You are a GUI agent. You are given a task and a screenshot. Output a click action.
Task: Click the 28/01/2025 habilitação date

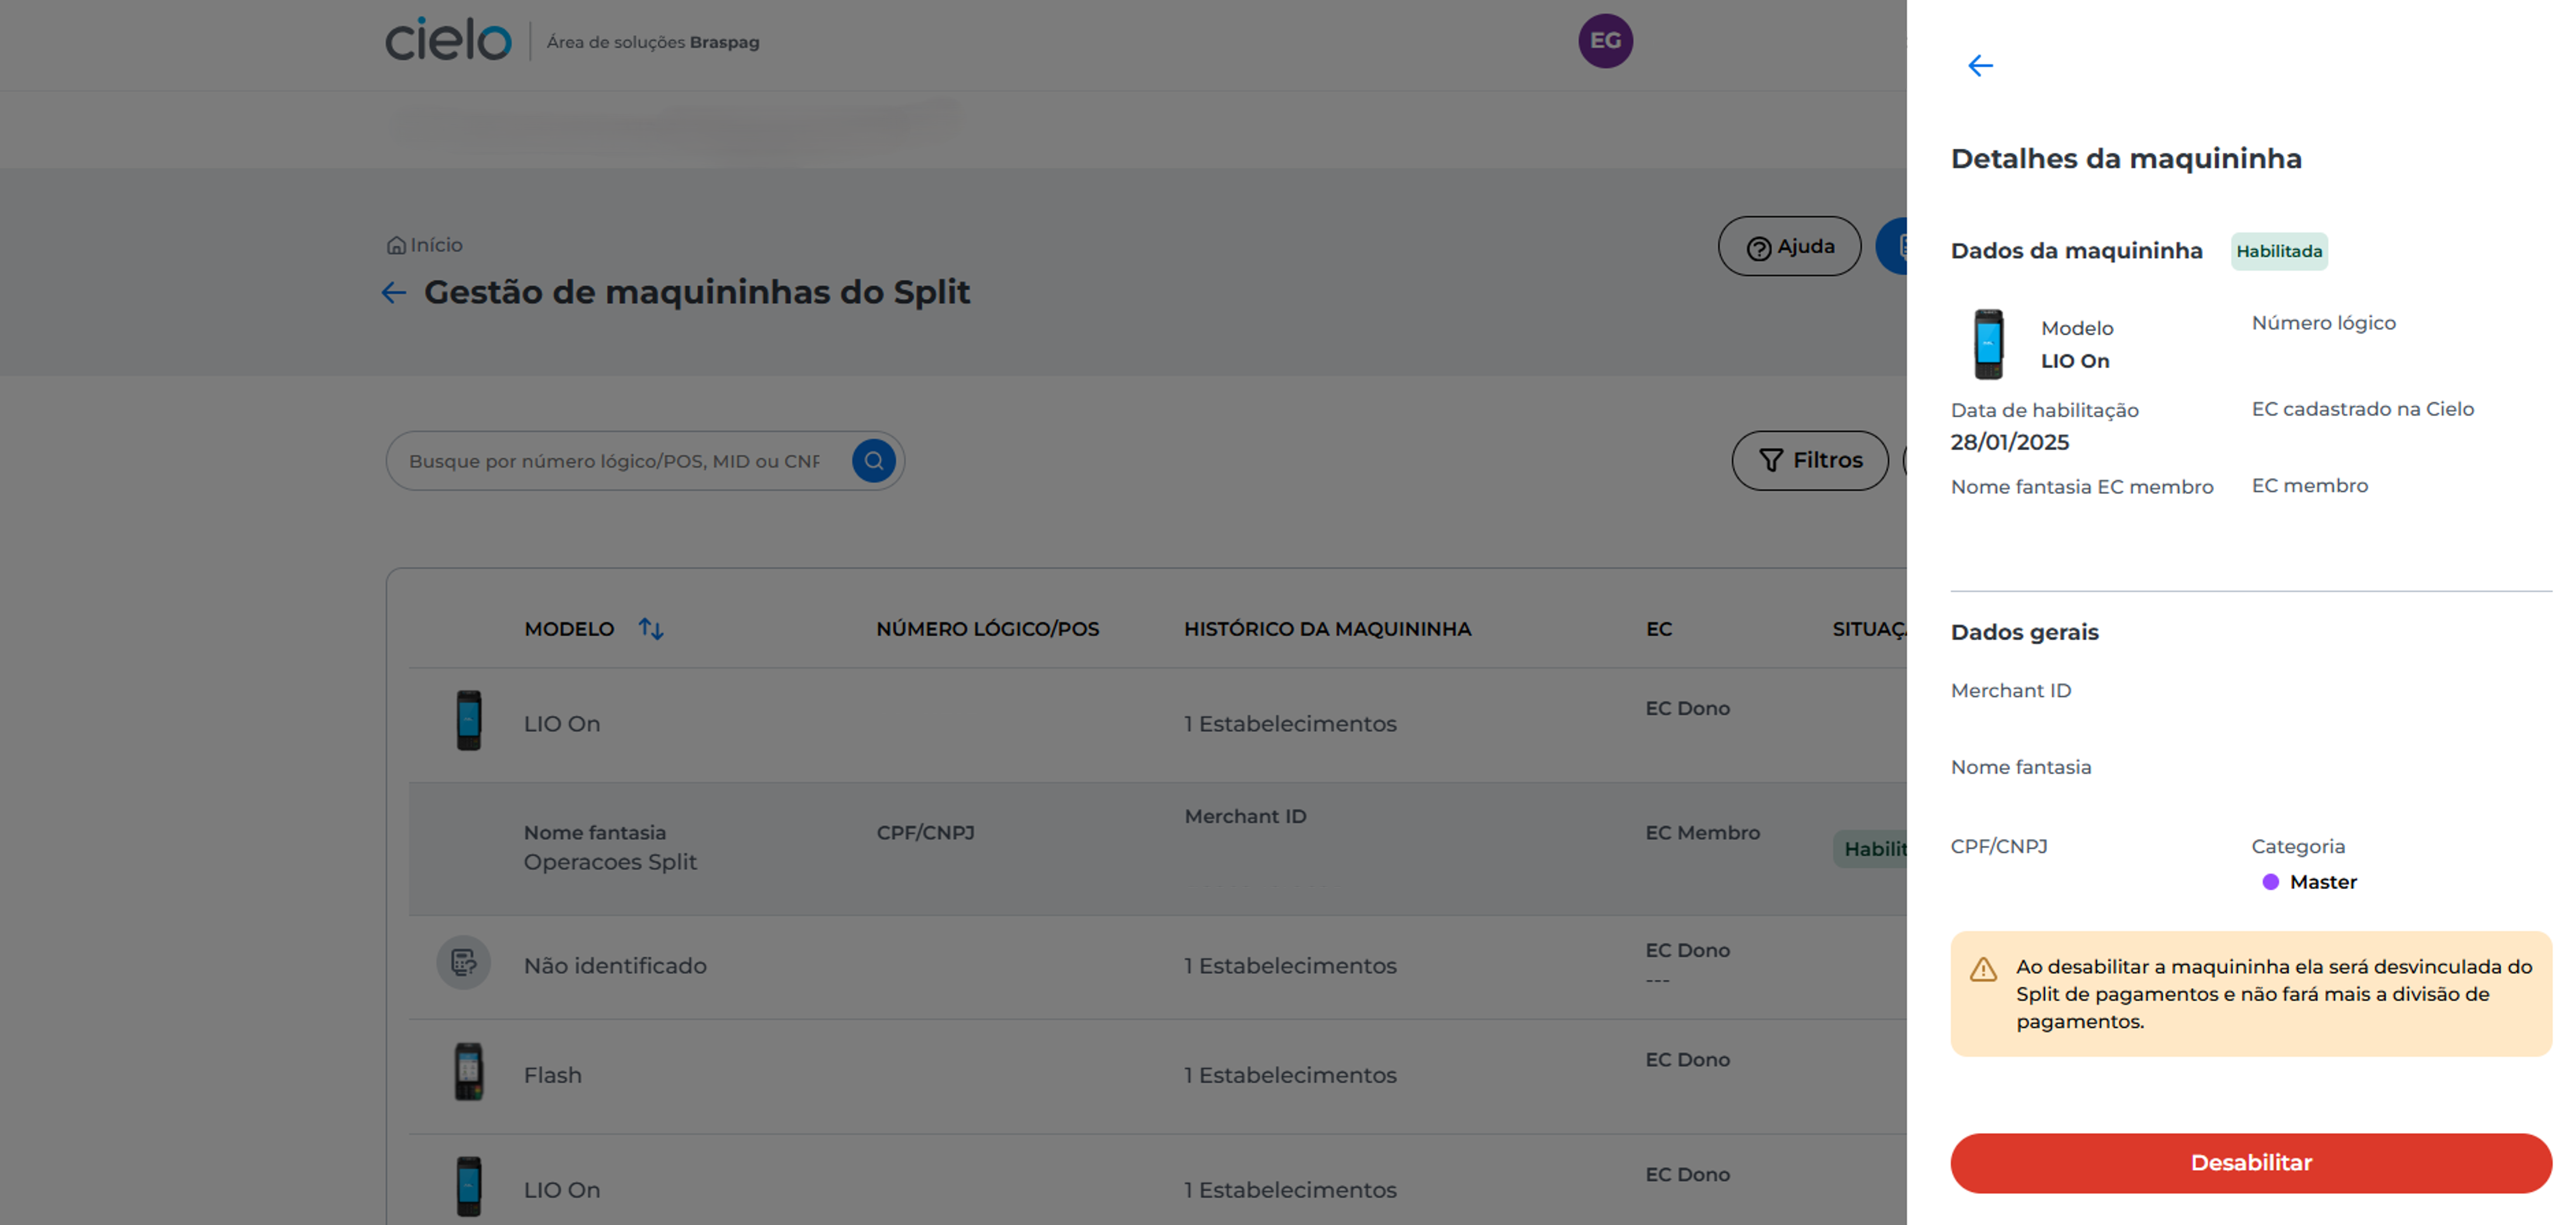point(2009,442)
